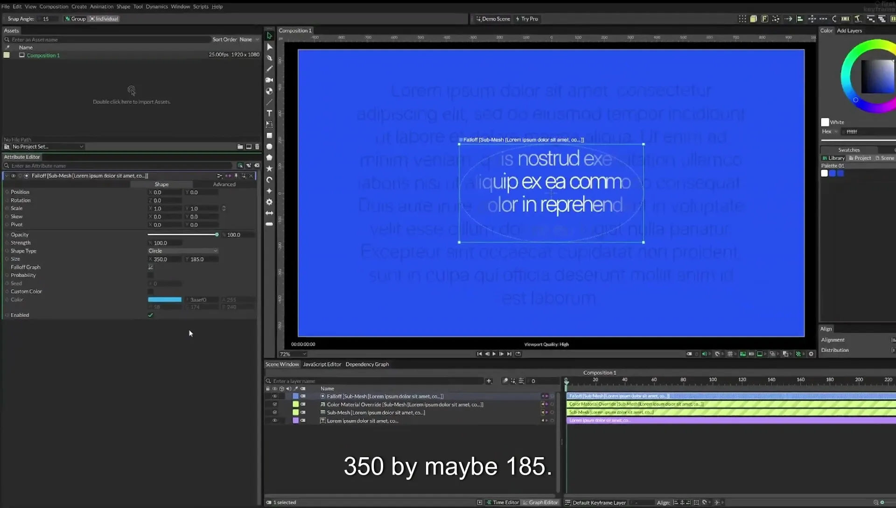Open the Shape Type dropdown
This screenshot has height=508, width=896.
pos(183,251)
